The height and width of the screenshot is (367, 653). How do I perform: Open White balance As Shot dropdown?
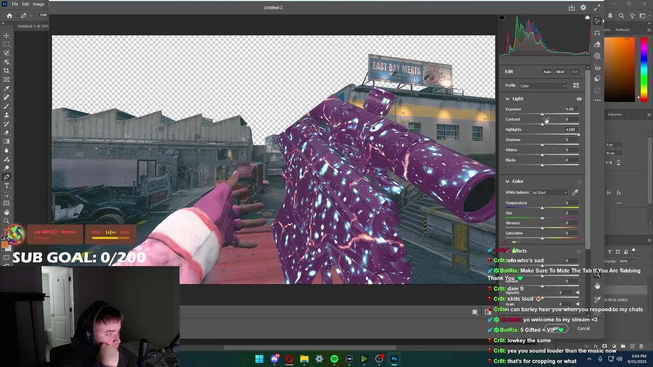click(550, 193)
